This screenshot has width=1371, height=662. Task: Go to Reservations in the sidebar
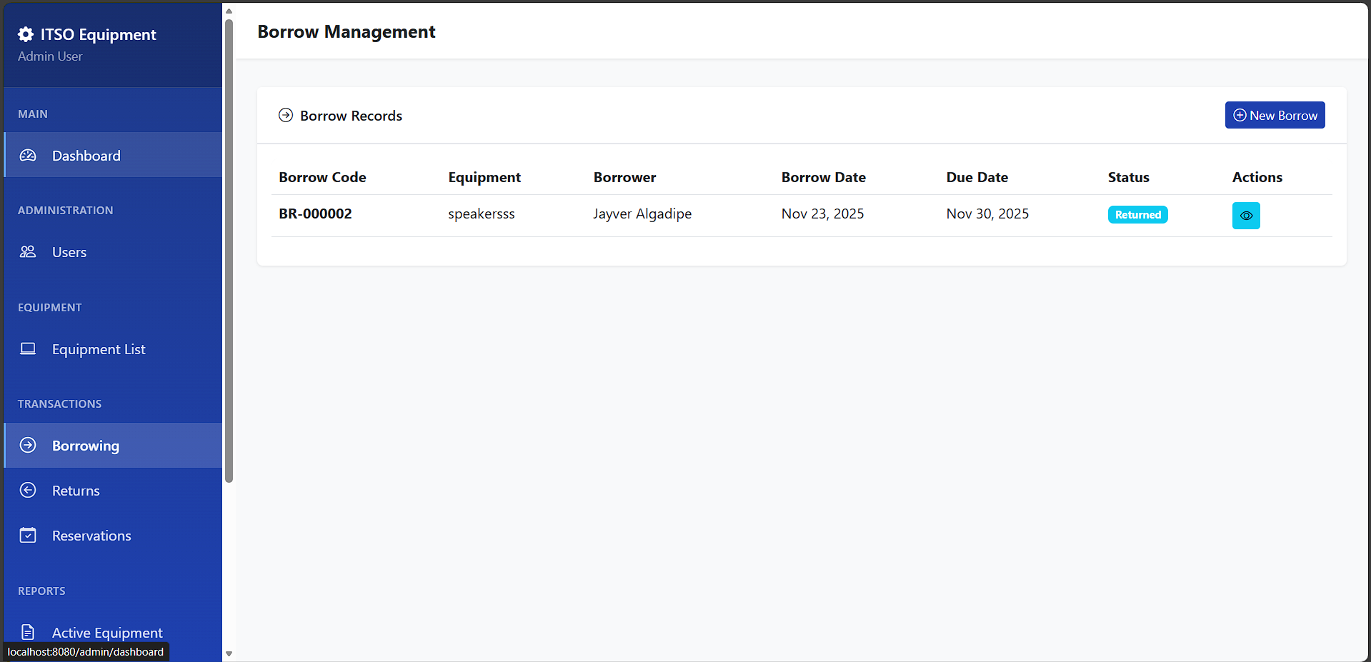pyautogui.click(x=91, y=536)
